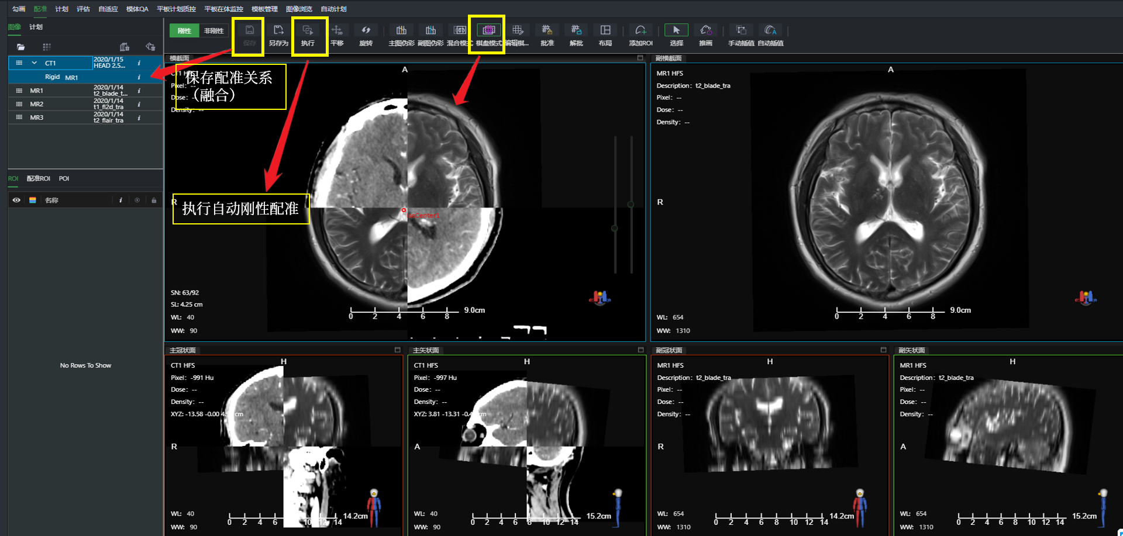Run registration with the 执行 icon
Viewport: 1123px width, 536px height.
point(308,30)
